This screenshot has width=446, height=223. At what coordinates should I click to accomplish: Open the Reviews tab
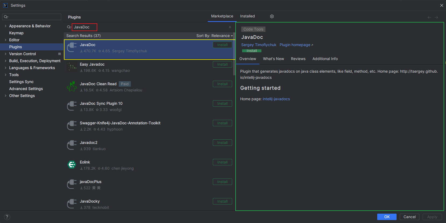point(298,59)
